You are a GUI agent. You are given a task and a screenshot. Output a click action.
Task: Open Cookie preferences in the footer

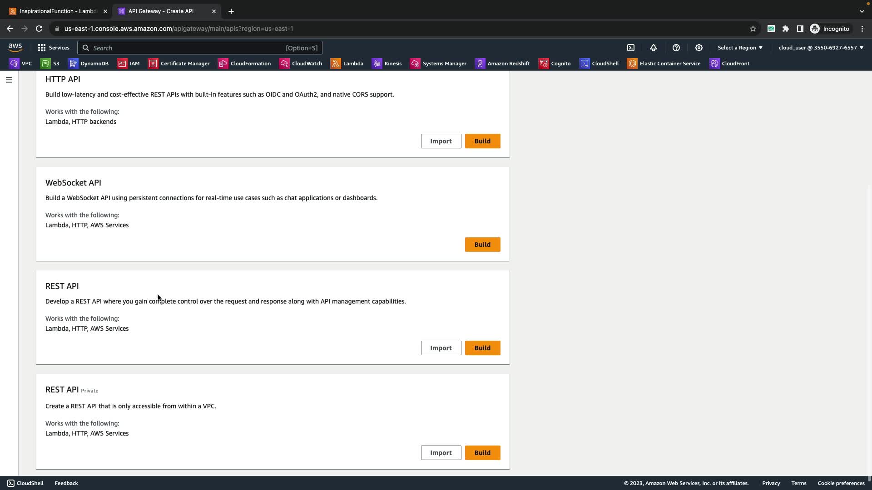point(841,483)
